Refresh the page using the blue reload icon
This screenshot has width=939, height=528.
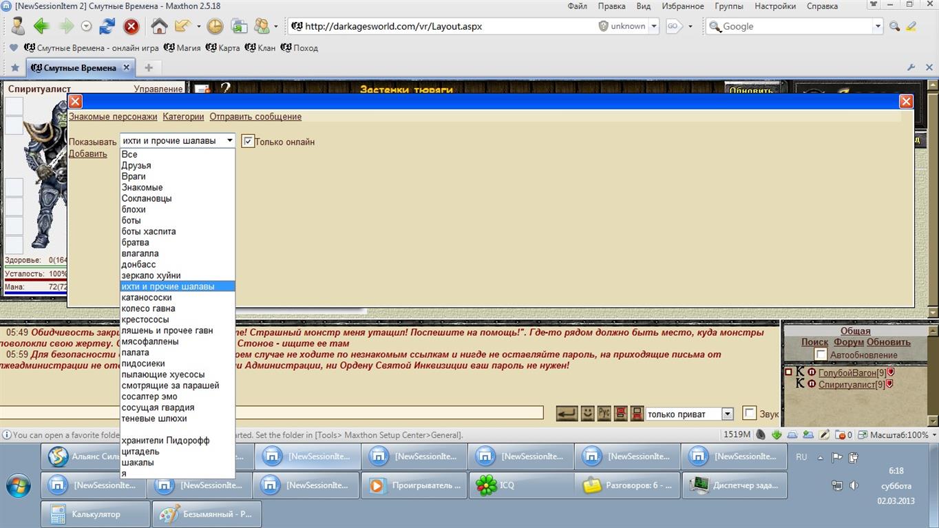tap(107, 26)
